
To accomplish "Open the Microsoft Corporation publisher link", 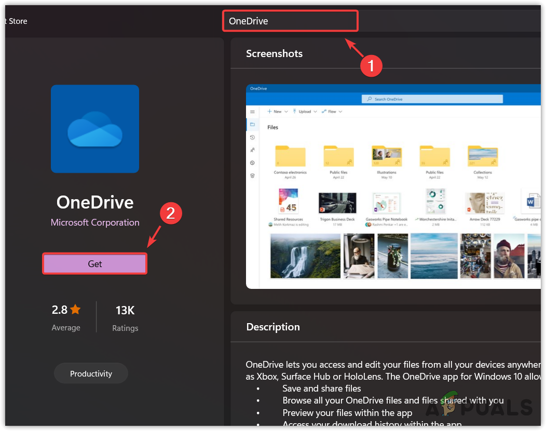I will coord(95,223).
